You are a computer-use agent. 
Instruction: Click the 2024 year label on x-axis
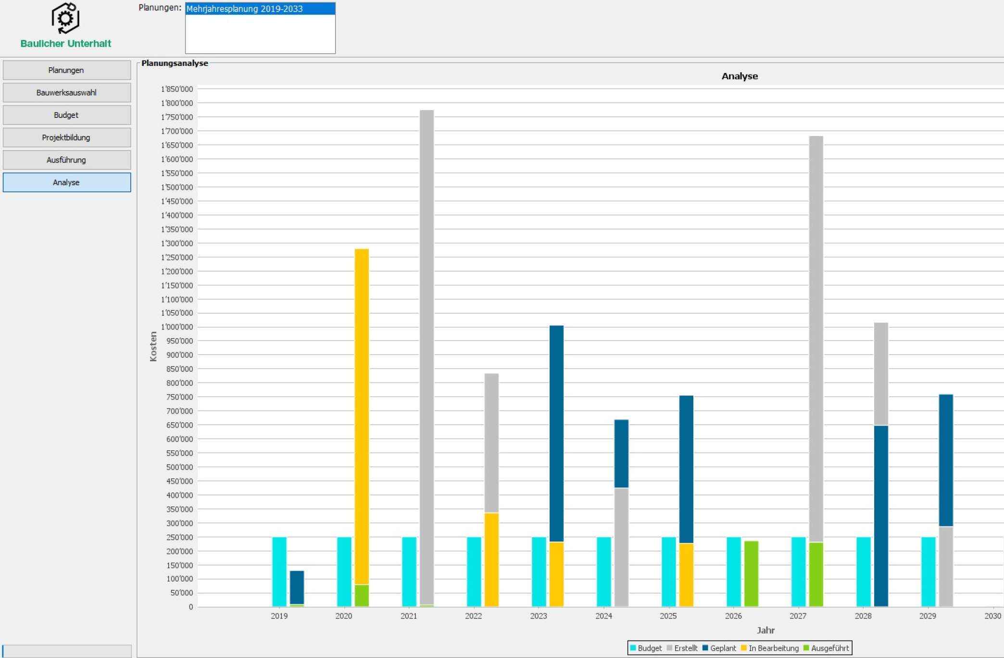click(x=603, y=616)
